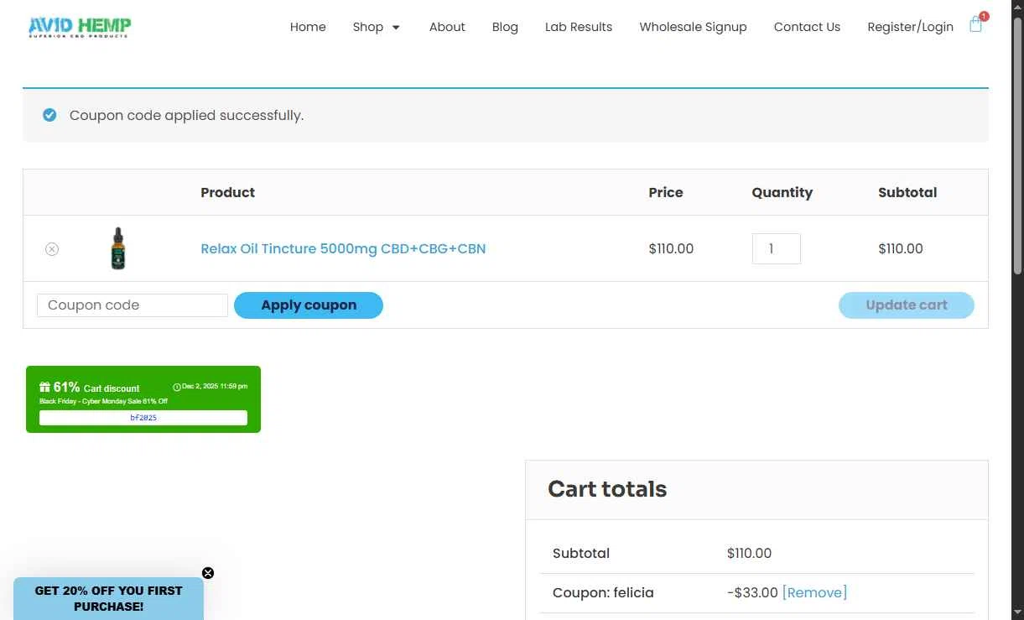Select the Cart totals heading
The image size is (1024, 620).
click(607, 489)
